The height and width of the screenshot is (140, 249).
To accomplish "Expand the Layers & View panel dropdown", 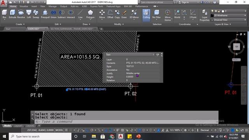I will click(x=223, y=24).
